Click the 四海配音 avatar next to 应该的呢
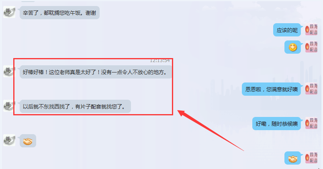Viewport: 323px width, 169px height. pyautogui.click(x=311, y=30)
